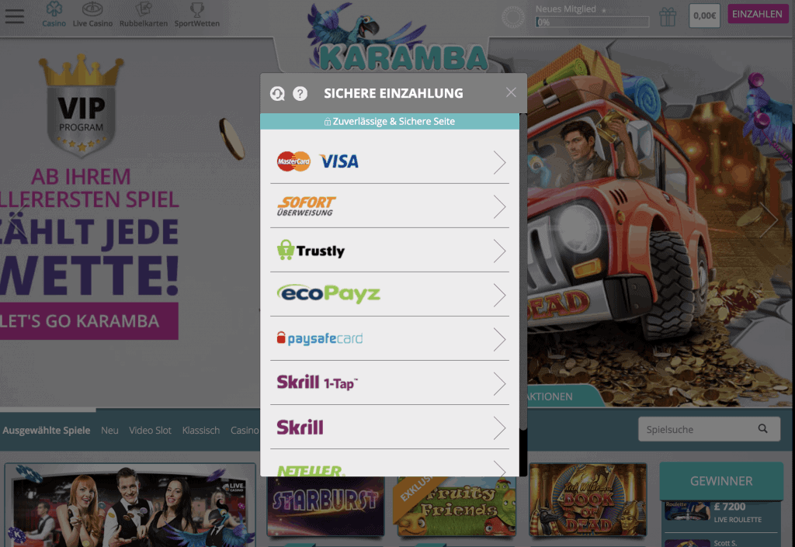Focus the Spielsuche search field
Viewport: 795px width, 547px height.
click(x=709, y=429)
